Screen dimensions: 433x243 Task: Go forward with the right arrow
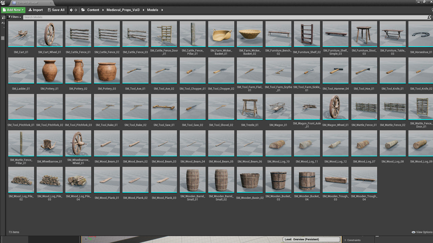coord(76,10)
